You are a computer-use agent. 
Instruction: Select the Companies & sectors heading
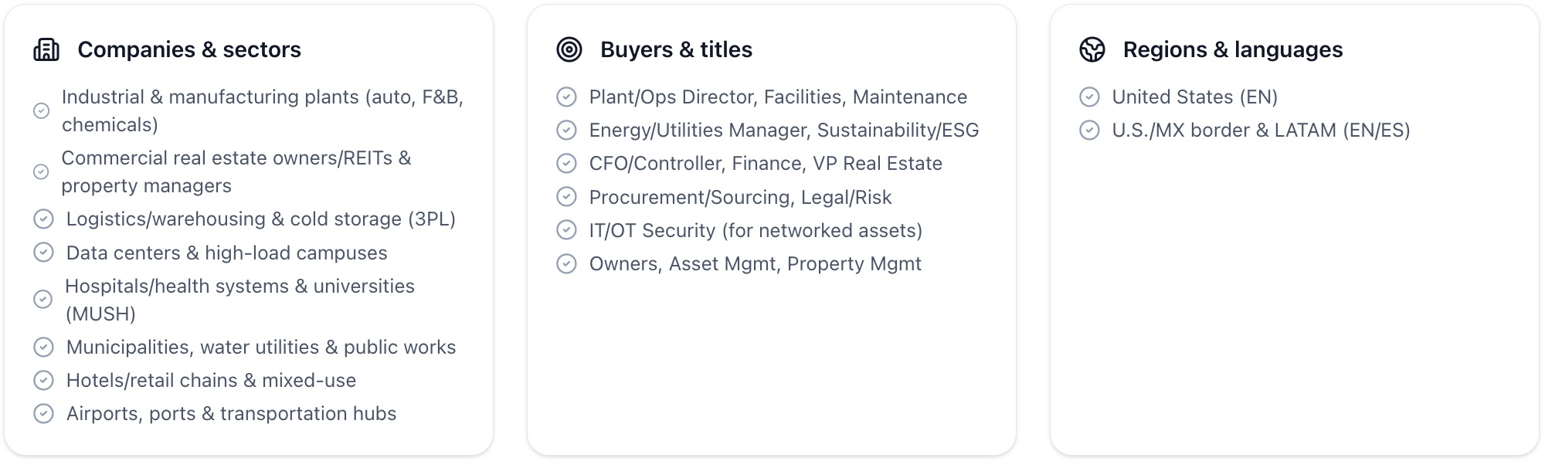click(189, 50)
